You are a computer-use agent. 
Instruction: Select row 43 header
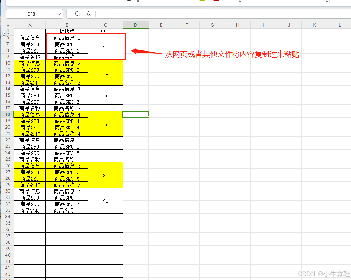click(x=8, y=274)
